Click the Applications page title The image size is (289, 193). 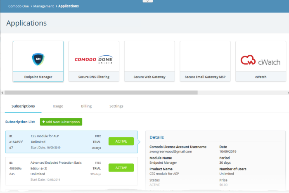pyautogui.click(x=26, y=23)
